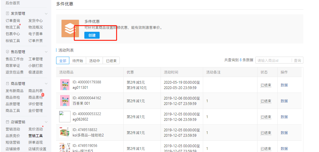Screen dimensions: 319x152
Task: Collapse the 商品管理 menu chevron
Action: click(x=46, y=84)
